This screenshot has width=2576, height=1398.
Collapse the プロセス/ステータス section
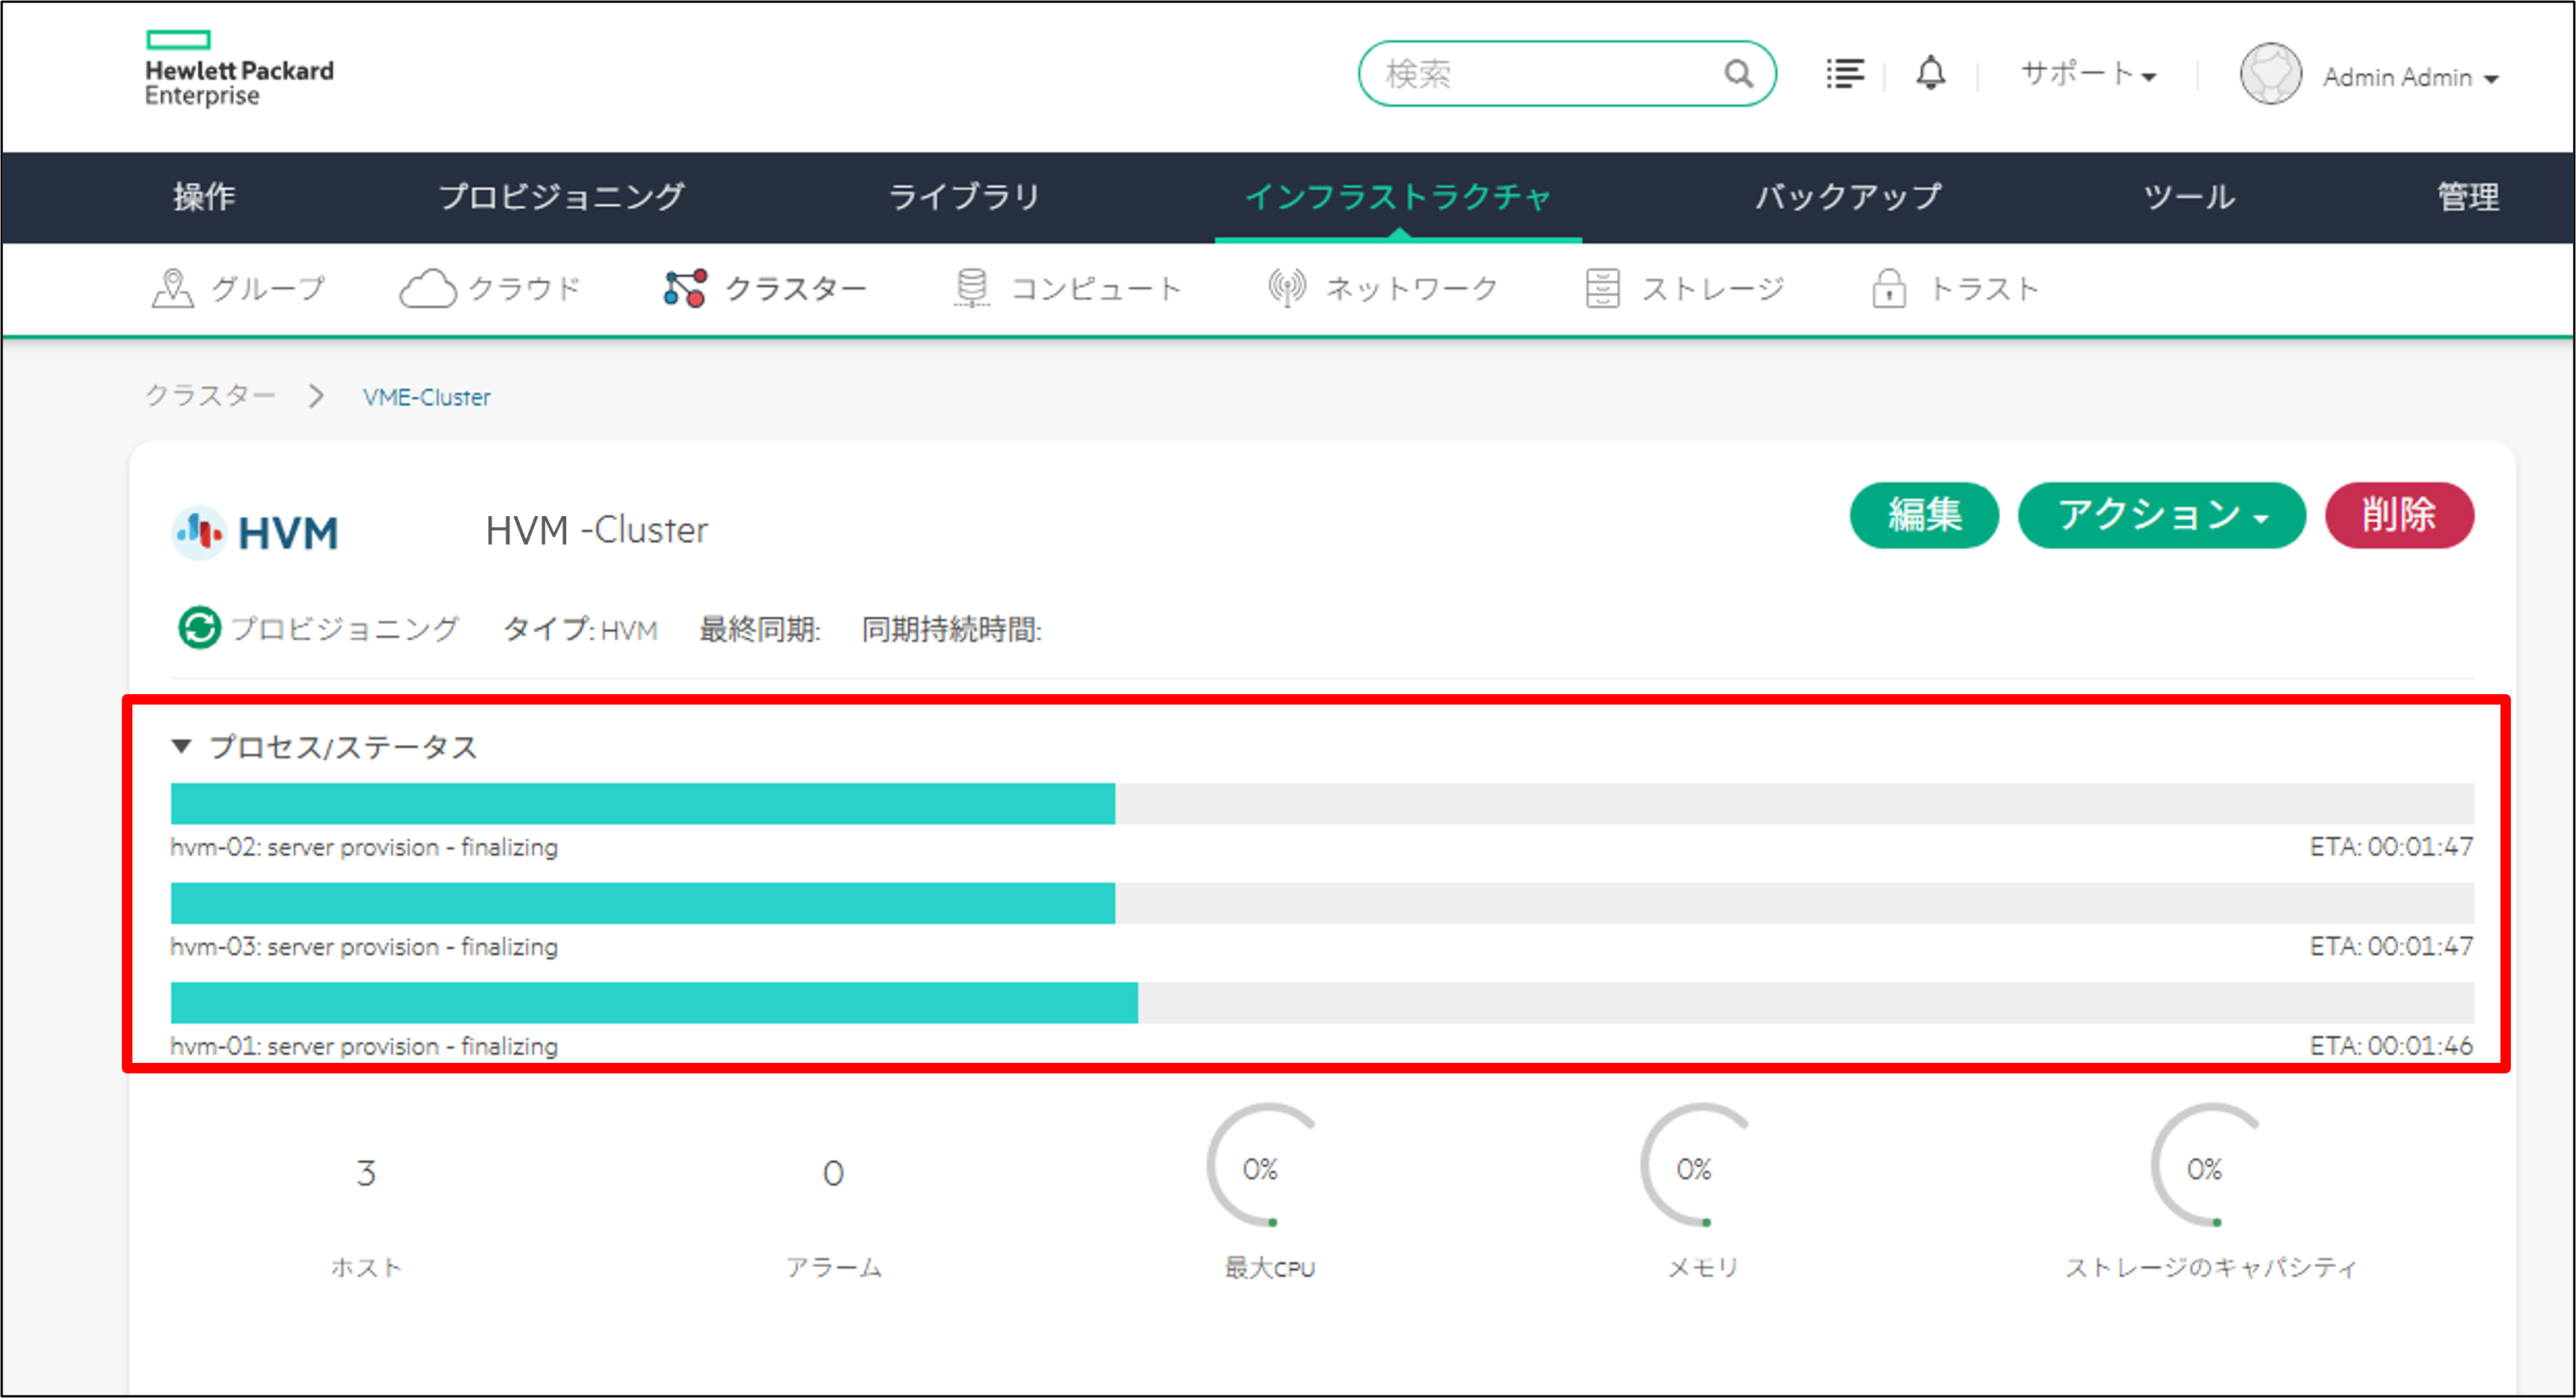pos(182,746)
